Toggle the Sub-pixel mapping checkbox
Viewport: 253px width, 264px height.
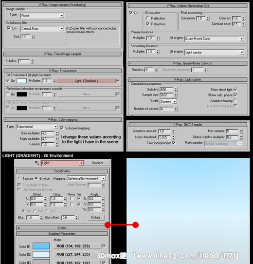coord(62,128)
